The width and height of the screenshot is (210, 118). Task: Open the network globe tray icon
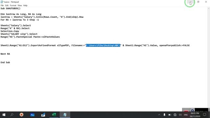point(175,115)
